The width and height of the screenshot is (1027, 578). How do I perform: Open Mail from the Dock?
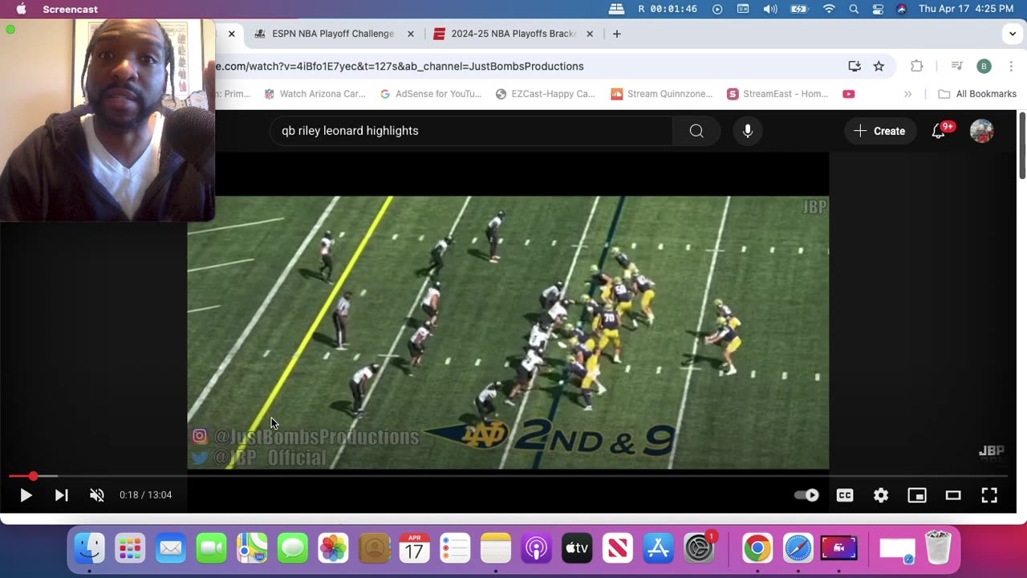coord(170,549)
